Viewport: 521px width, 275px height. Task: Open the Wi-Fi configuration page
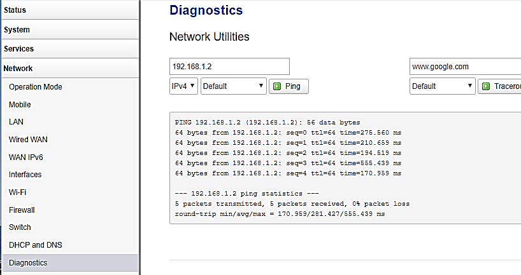coord(18,192)
